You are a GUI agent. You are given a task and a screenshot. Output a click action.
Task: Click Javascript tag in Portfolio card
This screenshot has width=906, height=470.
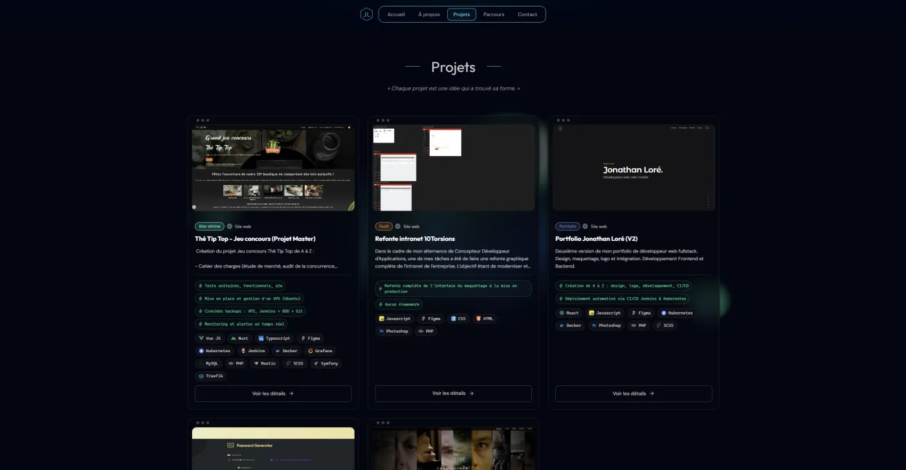point(604,313)
